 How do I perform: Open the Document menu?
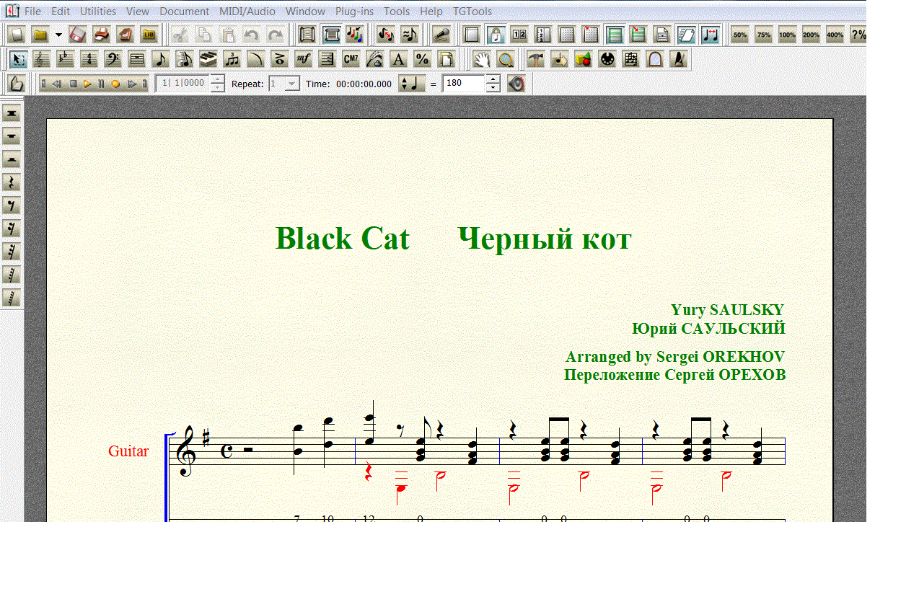pos(185,12)
